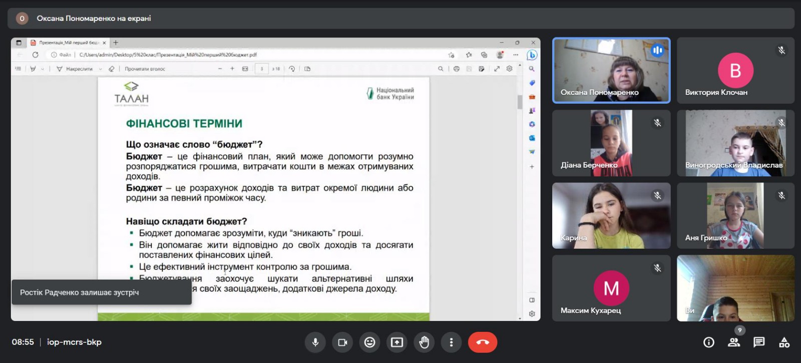Select Оксана Пономаренко video tile

click(611, 71)
